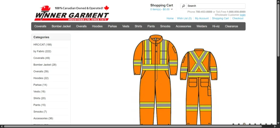This screenshot has height=128, width=280.
Task: Open the Bomber Jacket navigation menu
Action: click(x=61, y=26)
